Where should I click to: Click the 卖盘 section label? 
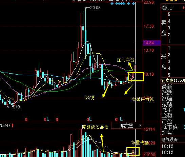click(164, 28)
